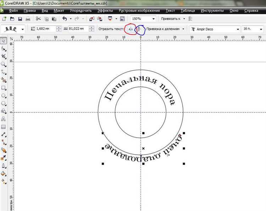Activate the Crop tool
The width and height of the screenshot is (266, 211).
click(4, 56)
